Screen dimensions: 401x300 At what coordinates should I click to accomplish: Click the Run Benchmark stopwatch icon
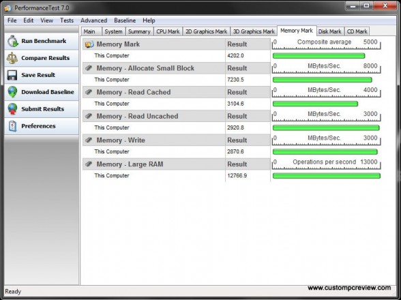click(12, 41)
